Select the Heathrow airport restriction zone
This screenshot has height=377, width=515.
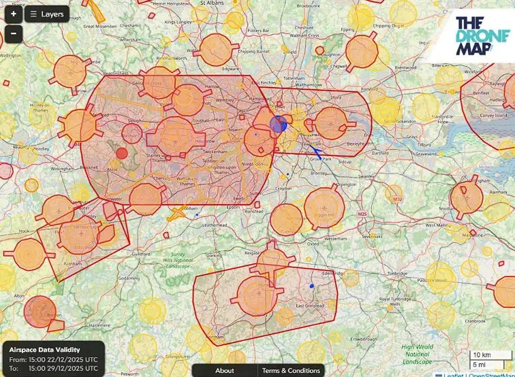(x=176, y=133)
